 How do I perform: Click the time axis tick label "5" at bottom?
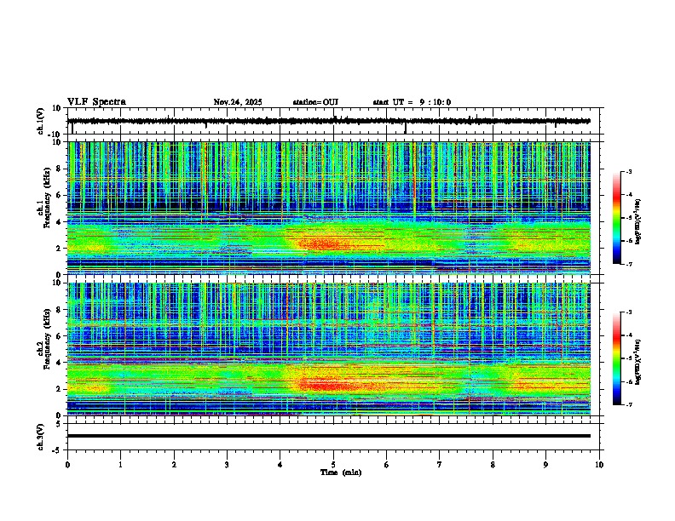[x=333, y=465]
